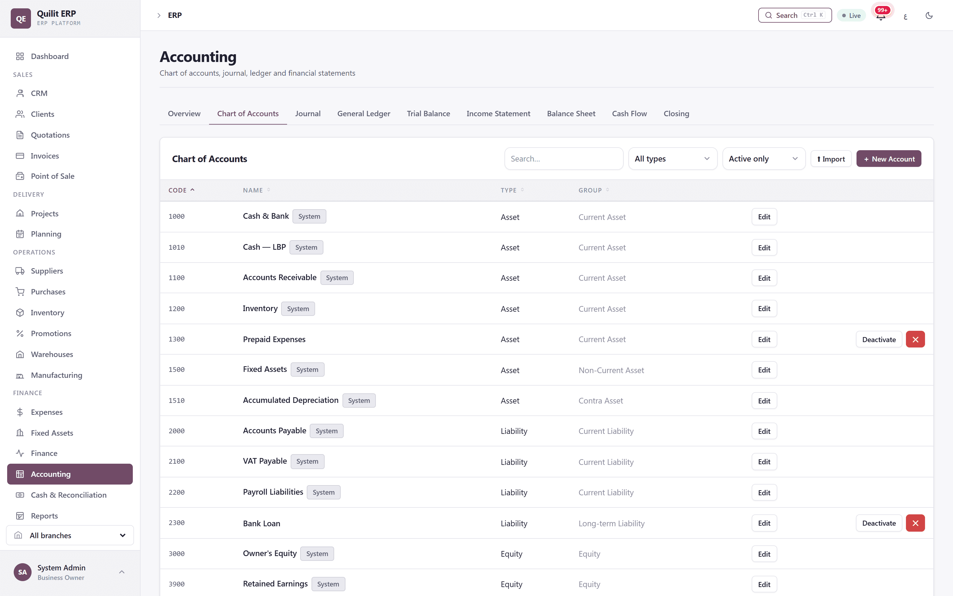953x596 pixels.
Task: Edit the VAT Payable account
Action: 764,462
